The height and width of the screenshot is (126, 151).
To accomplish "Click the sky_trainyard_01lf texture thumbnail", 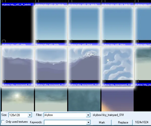I will point(51,64).
